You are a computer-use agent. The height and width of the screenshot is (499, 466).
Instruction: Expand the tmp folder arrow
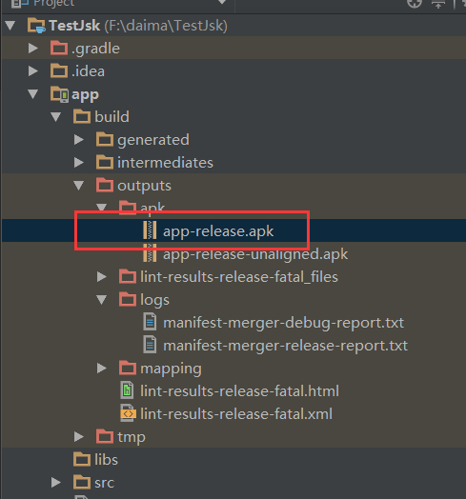pos(79,436)
